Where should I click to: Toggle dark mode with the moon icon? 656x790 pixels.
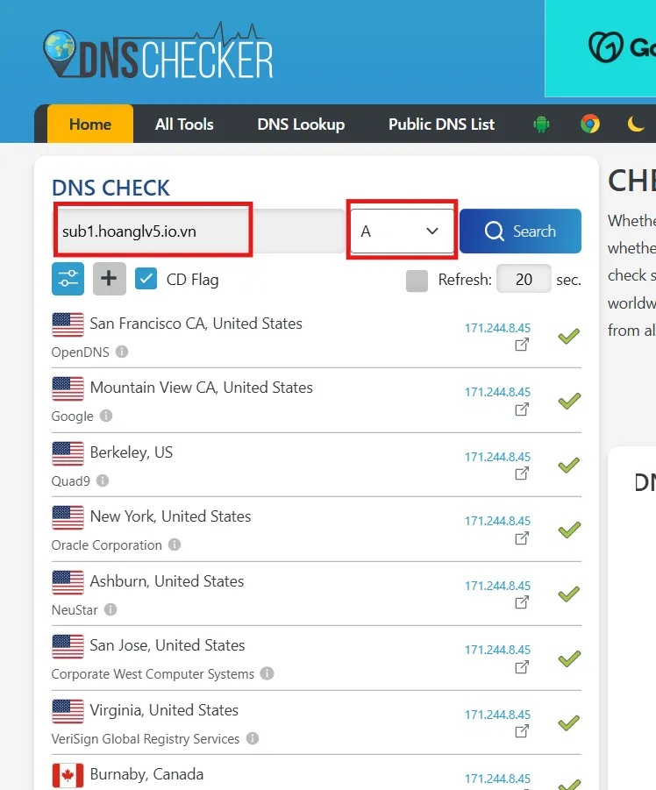pyautogui.click(x=636, y=125)
